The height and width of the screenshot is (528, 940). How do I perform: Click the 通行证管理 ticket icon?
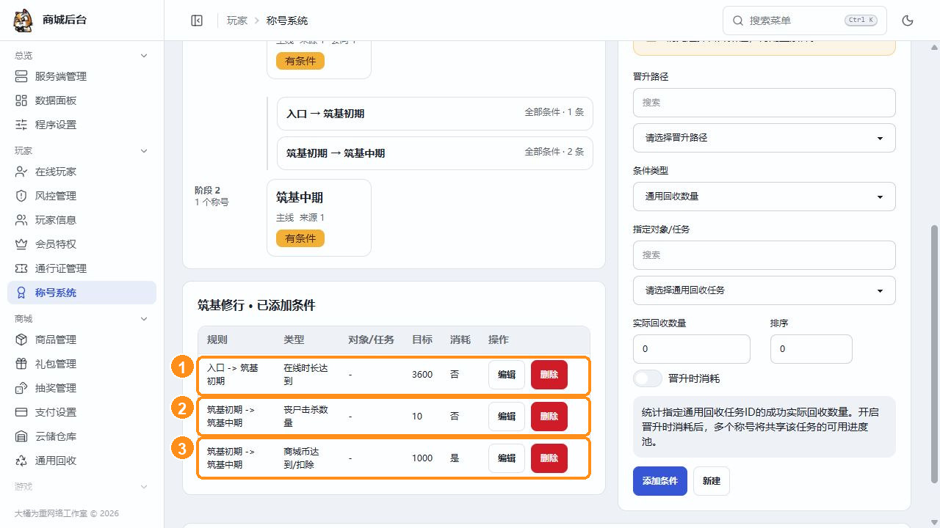(x=21, y=268)
